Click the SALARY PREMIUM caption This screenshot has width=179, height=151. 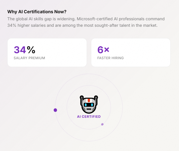point(29,58)
